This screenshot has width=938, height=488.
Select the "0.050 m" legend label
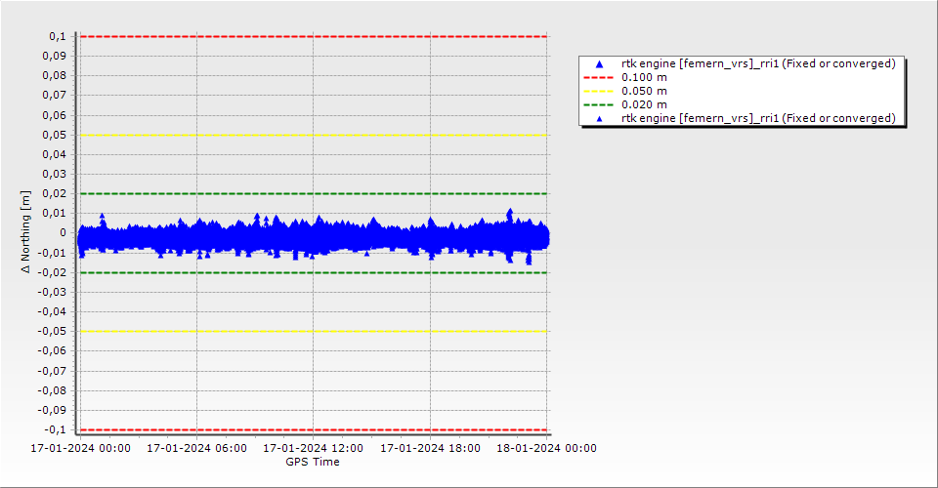[x=645, y=91]
